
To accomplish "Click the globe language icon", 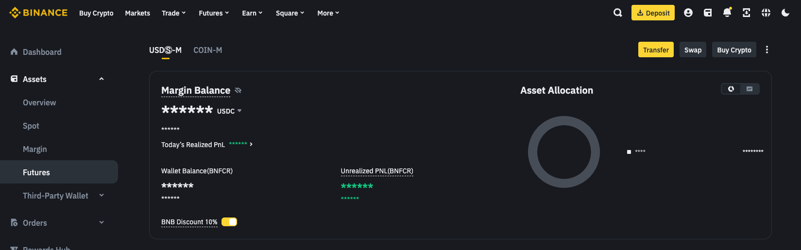I will click(766, 13).
